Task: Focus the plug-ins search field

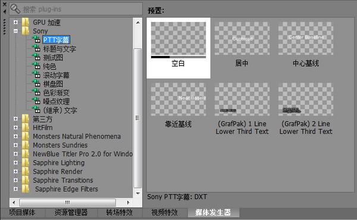Action: (76, 9)
